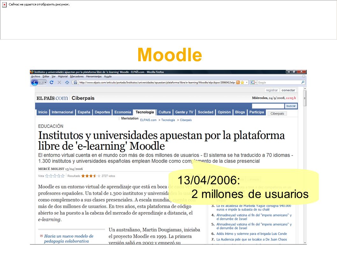Viewport: 337px width, 253px height.
Task: Click the article author 'MERCÈ MOLIST'
Action: pyautogui.click(x=51, y=169)
